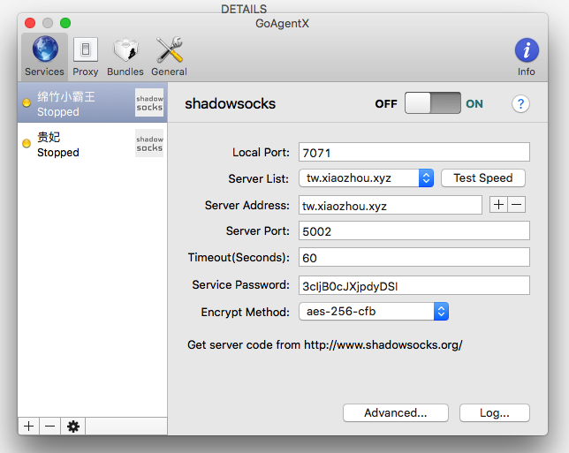
Task: Add a server address with plus
Action: 498,205
